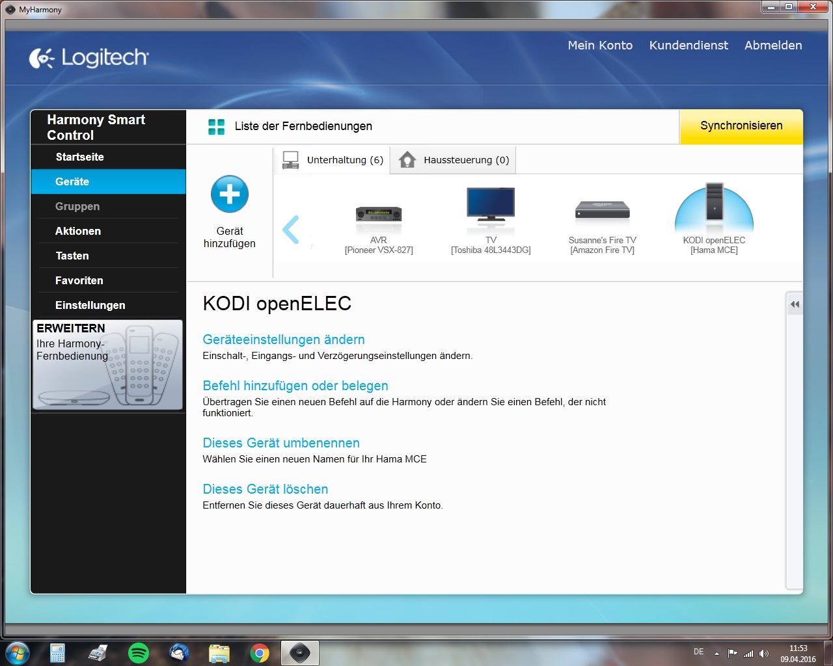833x666 pixels.
Task: Go to Einstellungen in the sidebar
Action: (x=90, y=305)
